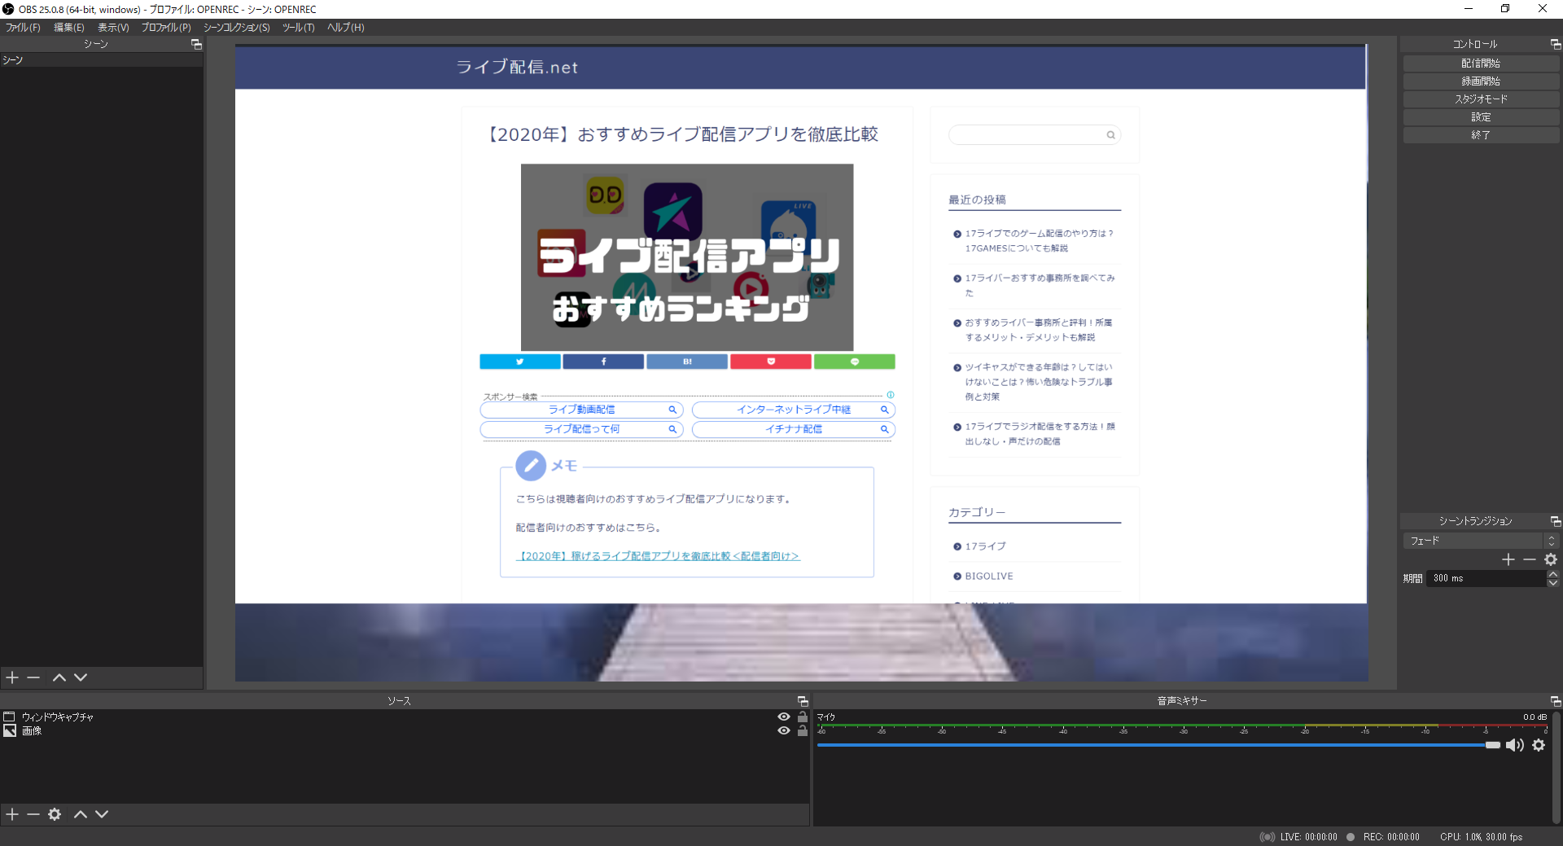This screenshot has width=1563, height=846.
Task: Open シーンコレクション(S) menu
Action: click(236, 28)
